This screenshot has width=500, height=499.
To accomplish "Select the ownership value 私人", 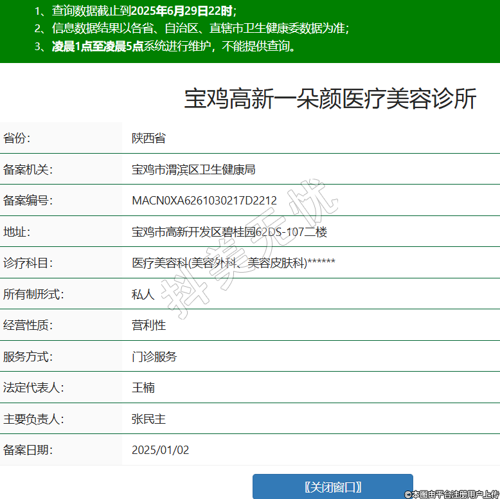I will [143, 295].
